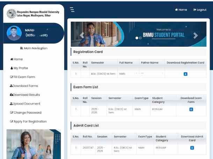Image resolution: width=213 pixels, height=159 pixels.
Task: Toggle the hamburger sidebar menu icon
Action: coord(72,10)
